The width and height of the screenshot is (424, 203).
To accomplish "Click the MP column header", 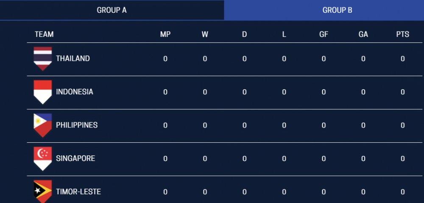I will click(x=165, y=34).
